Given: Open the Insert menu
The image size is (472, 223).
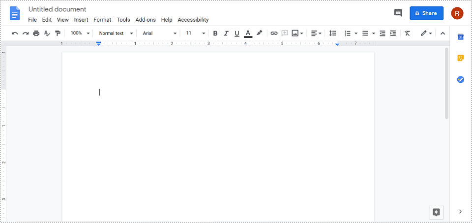Looking at the screenshot, I should 81,20.
